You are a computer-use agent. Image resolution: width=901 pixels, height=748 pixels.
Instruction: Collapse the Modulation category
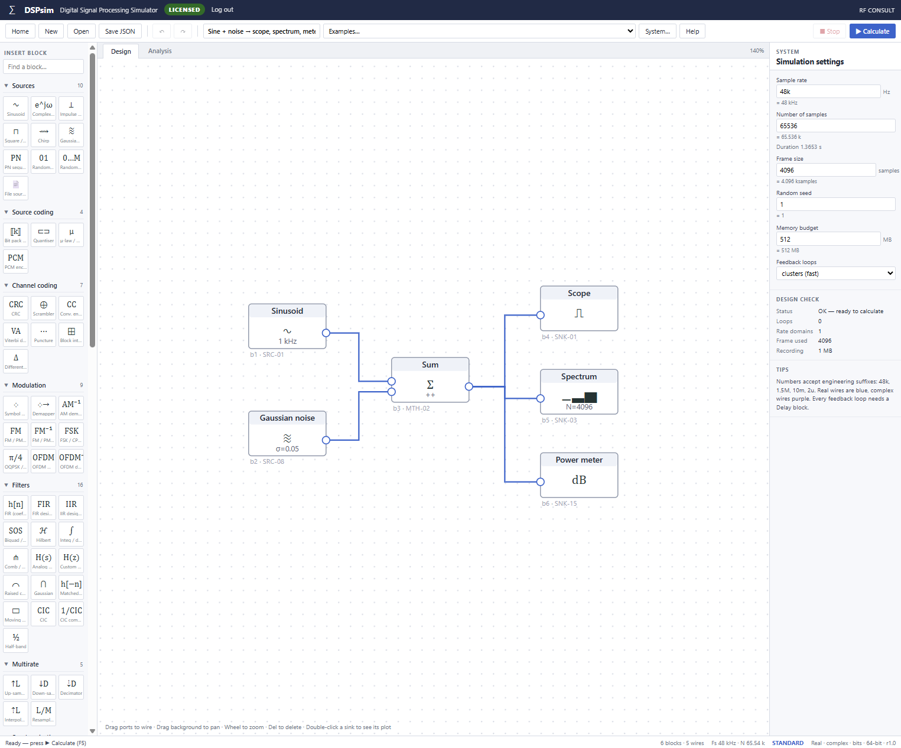click(44, 385)
